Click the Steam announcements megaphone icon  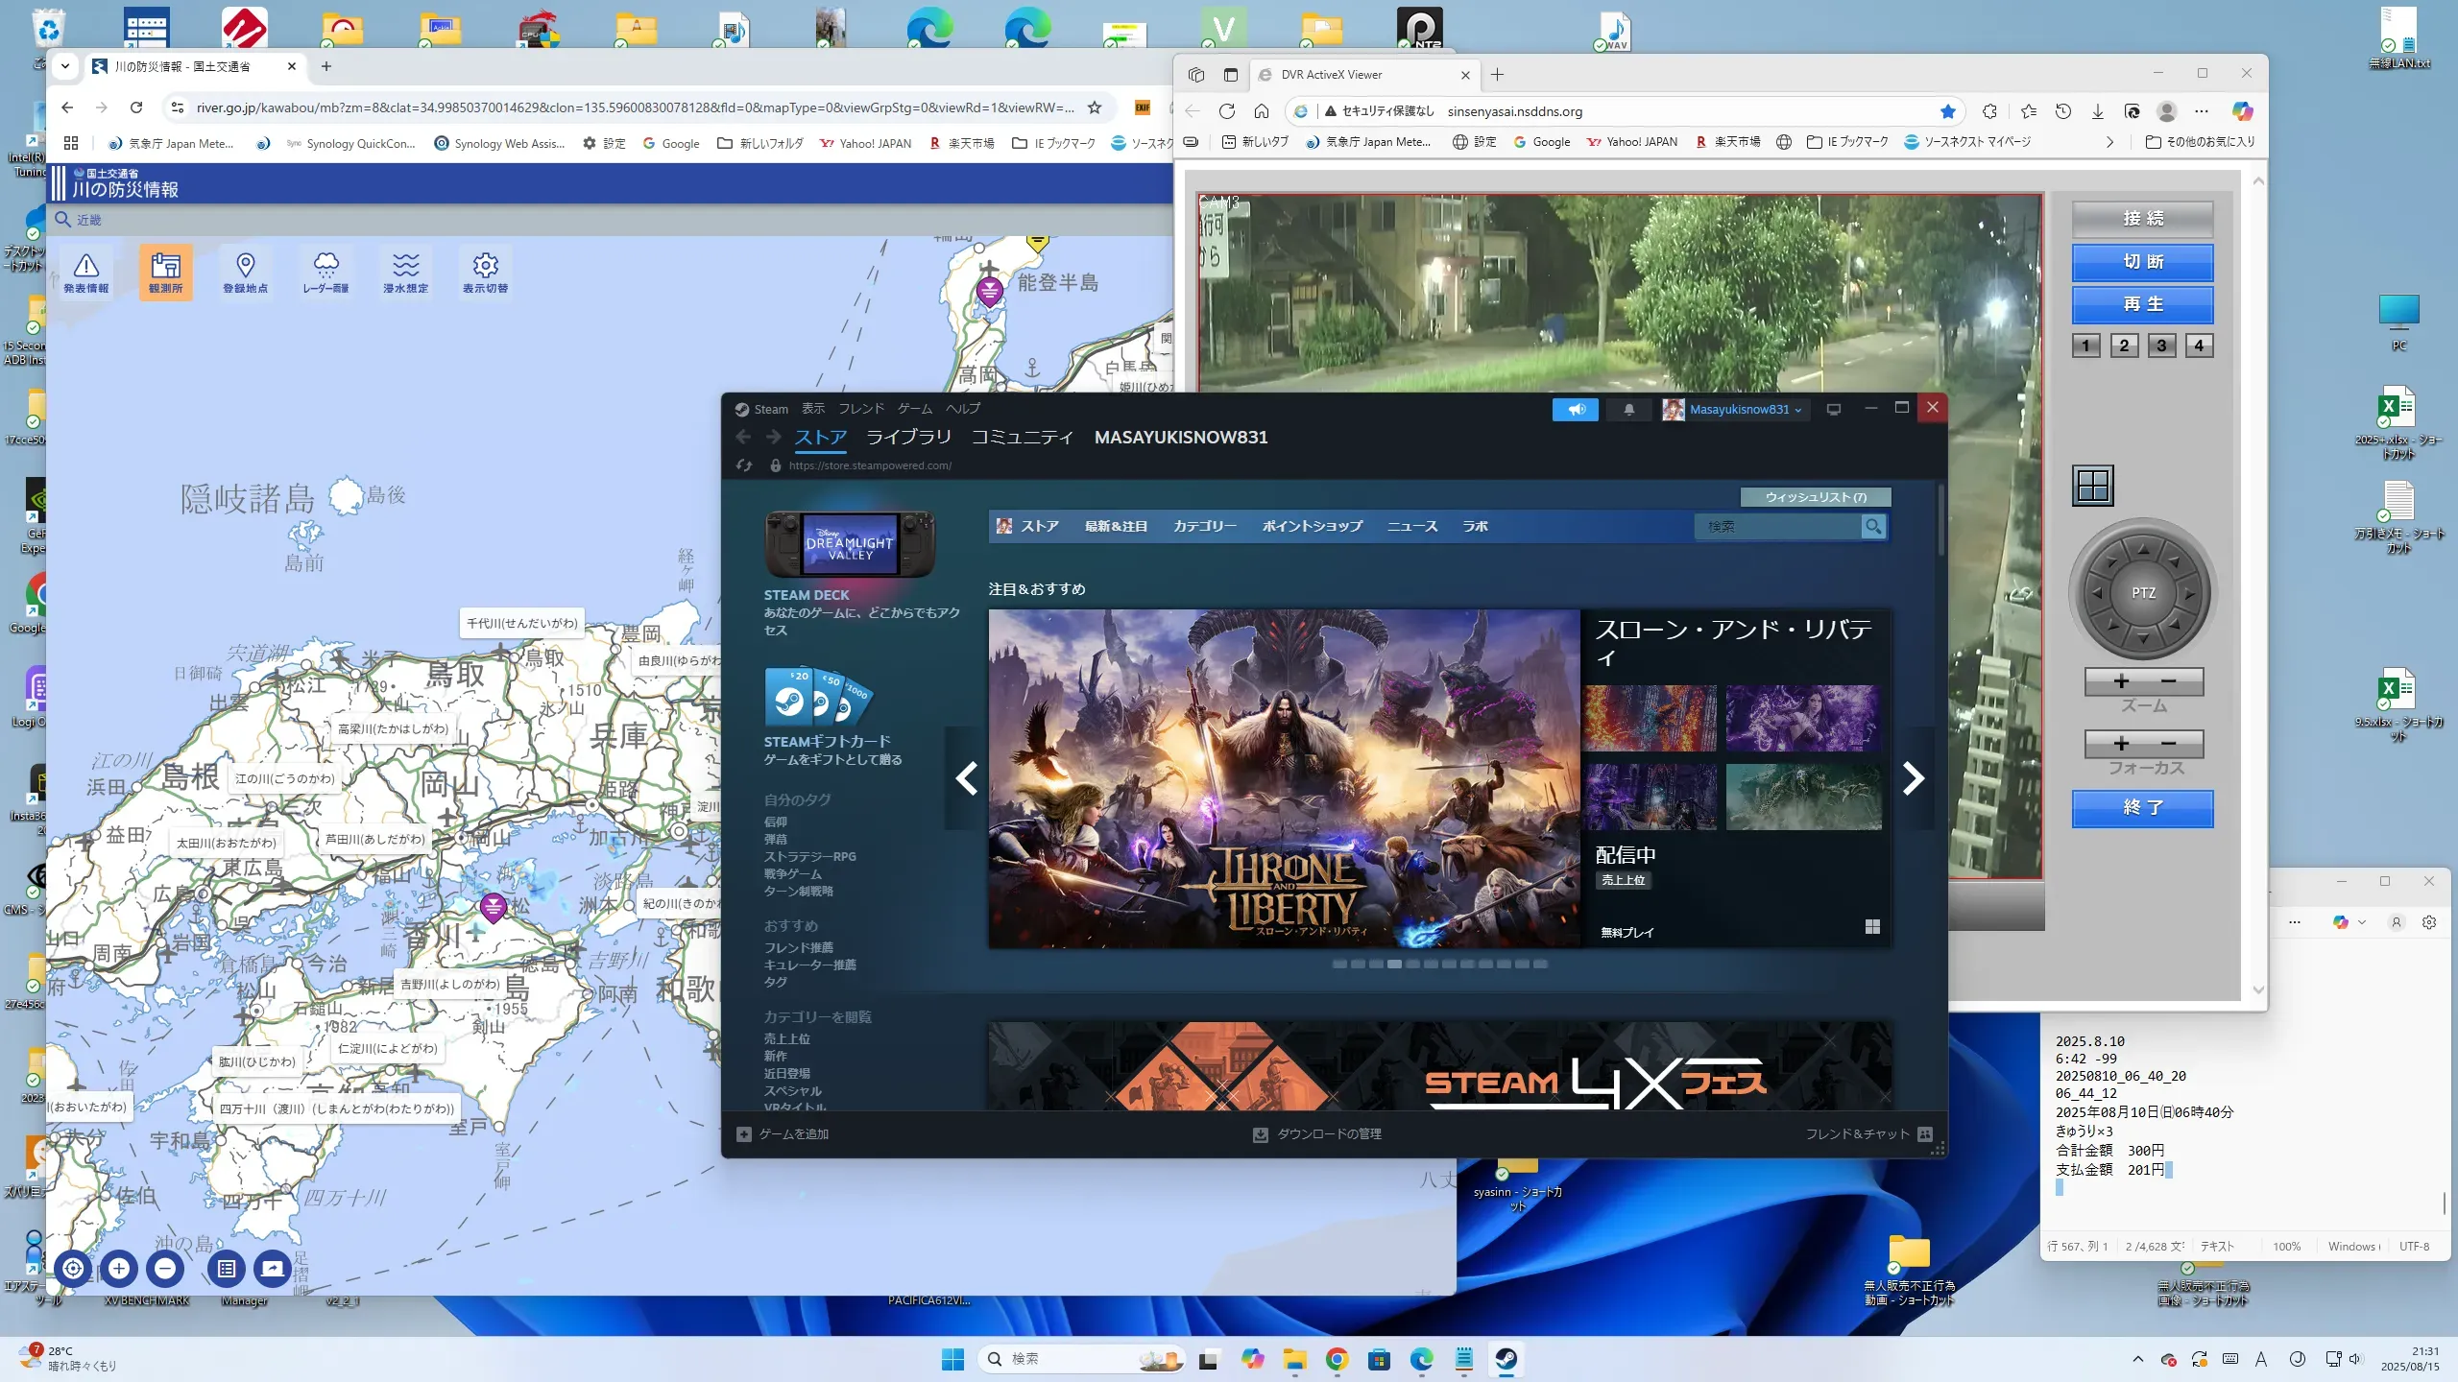click(1576, 410)
